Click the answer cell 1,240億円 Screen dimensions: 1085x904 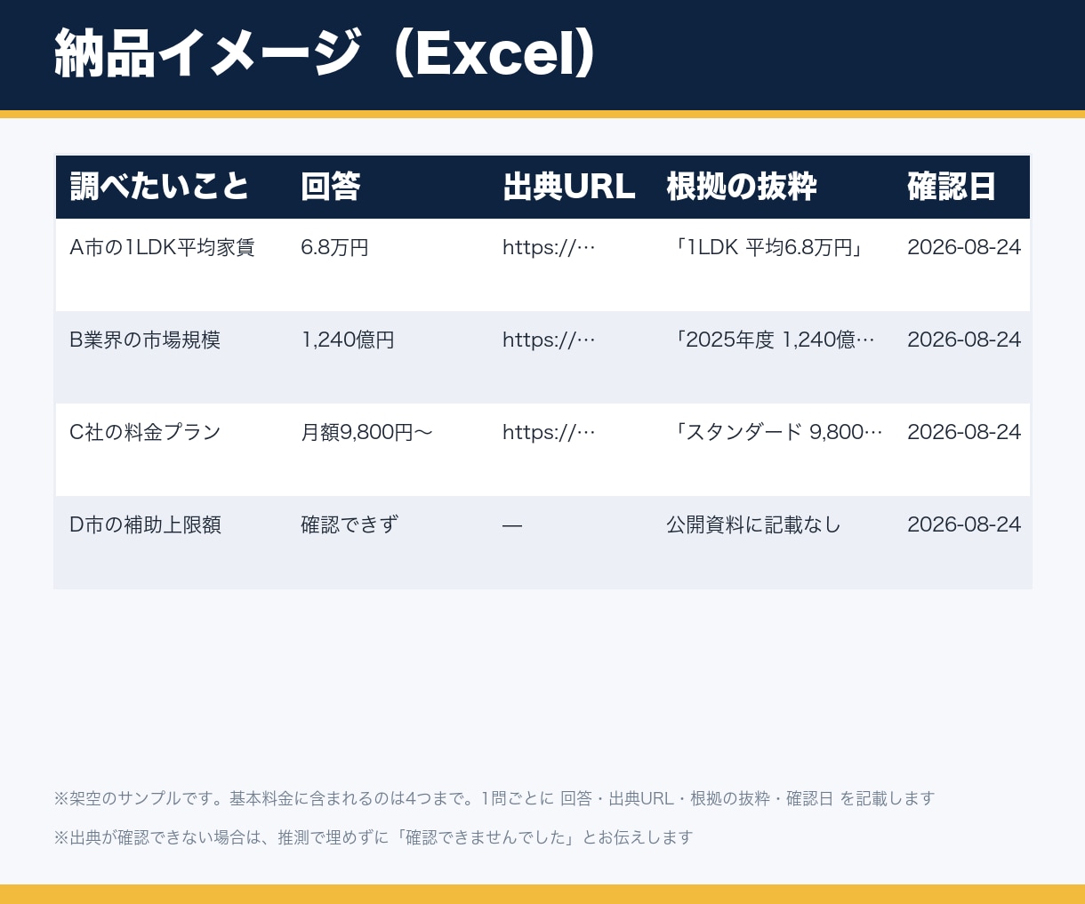(348, 340)
